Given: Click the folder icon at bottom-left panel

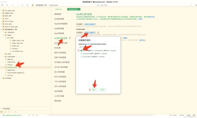Looking at the screenshot, I should point(2,112).
